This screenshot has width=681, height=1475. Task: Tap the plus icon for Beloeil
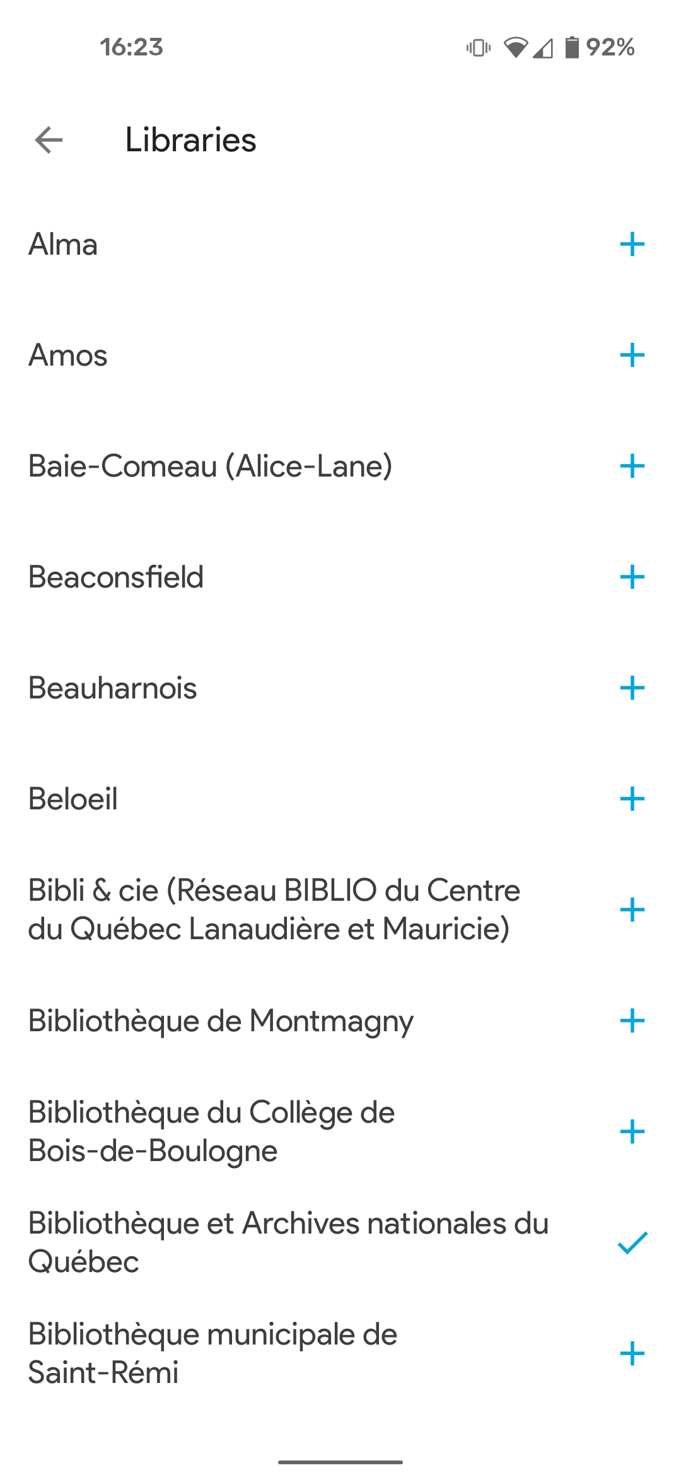[x=632, y=799]
